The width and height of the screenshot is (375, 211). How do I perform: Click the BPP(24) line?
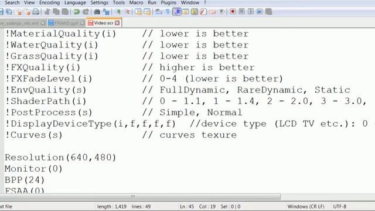point(25,180)
